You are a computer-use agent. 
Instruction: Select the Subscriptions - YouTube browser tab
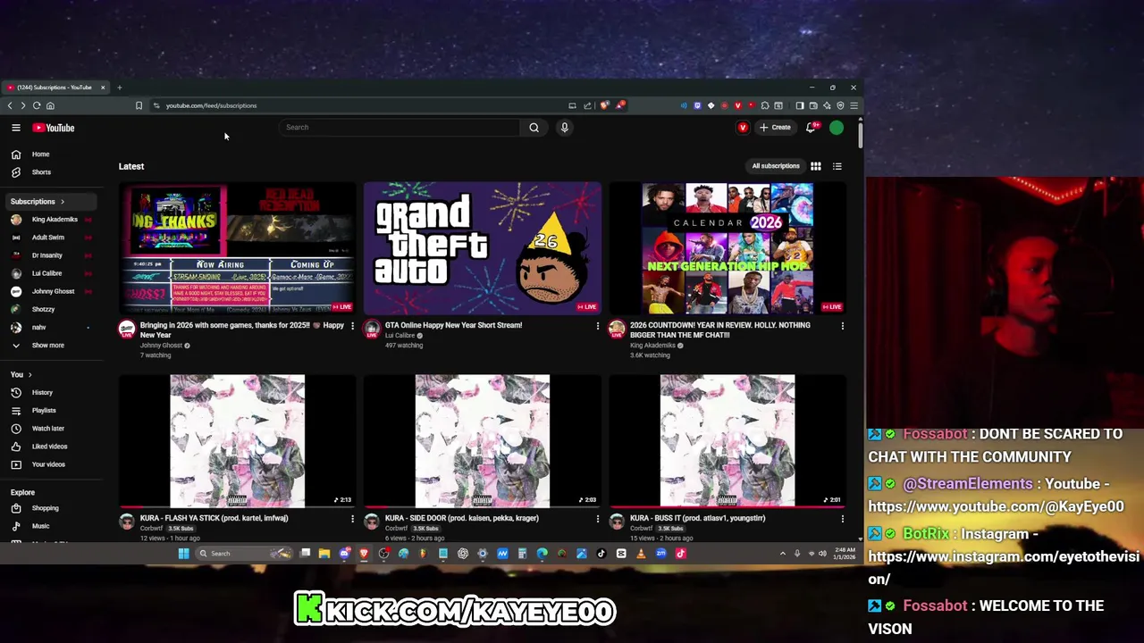(54, 88)
